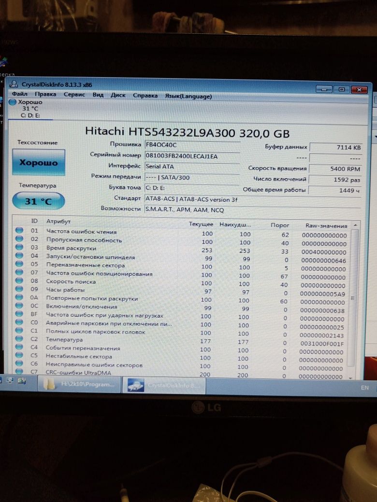This screenshot has width=377, height=502.
Task: Click the SATA/300 transfer mode field
Action: click(192, 177)
